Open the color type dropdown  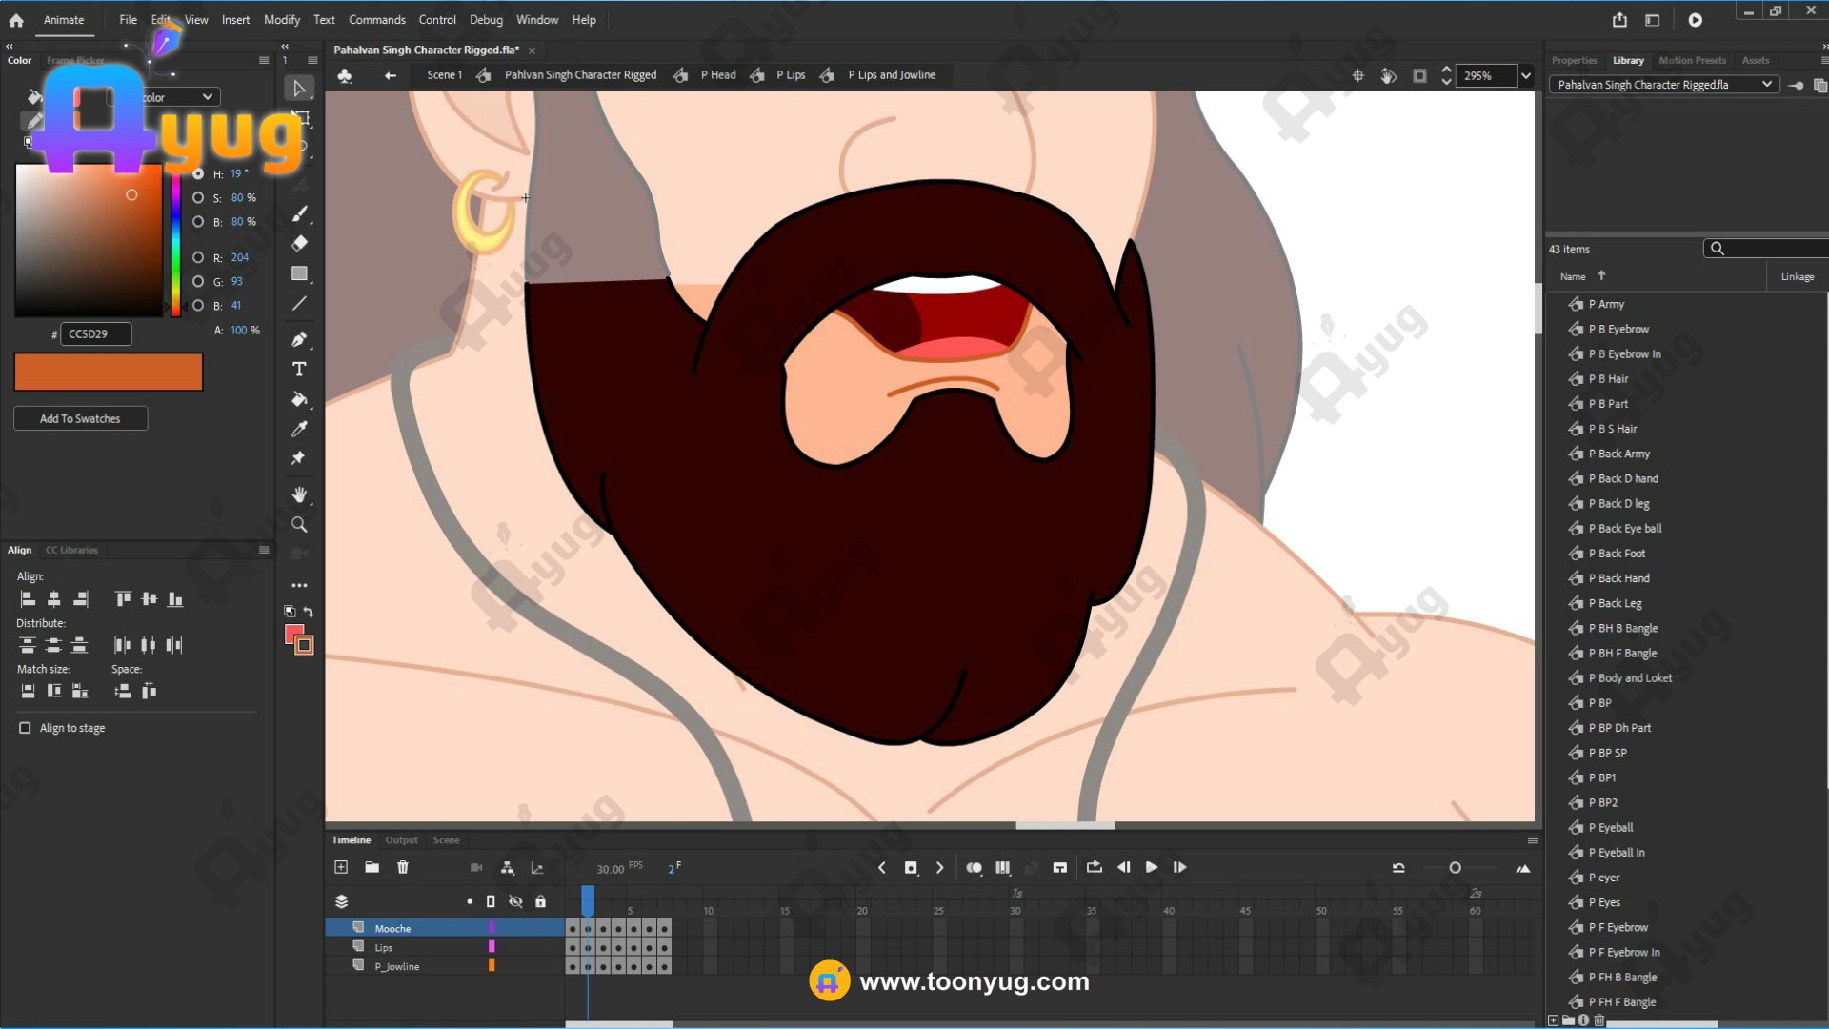pos(207,97)
